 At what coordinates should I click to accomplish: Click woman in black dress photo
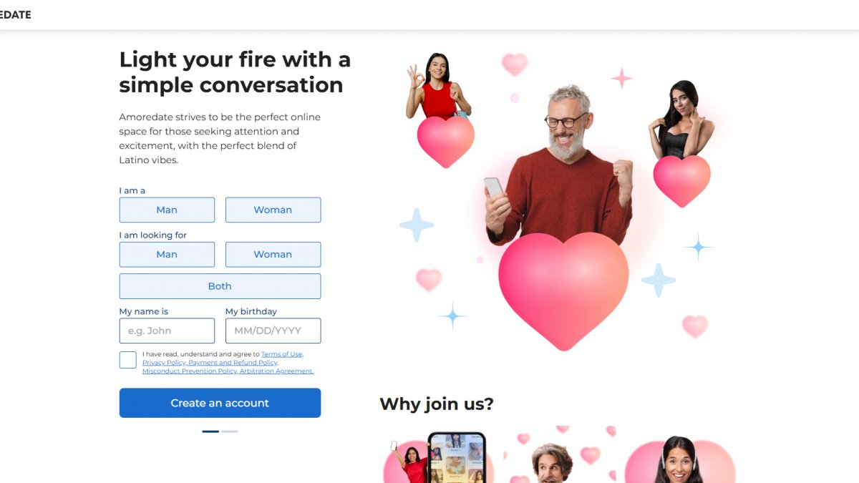[681, 119]
